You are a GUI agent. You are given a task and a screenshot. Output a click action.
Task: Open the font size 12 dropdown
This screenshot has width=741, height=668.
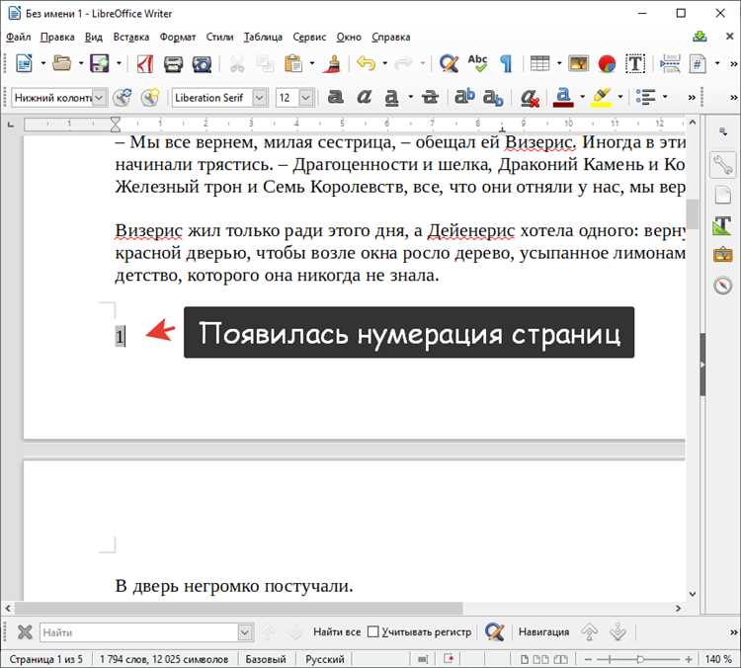click(305, 98)
